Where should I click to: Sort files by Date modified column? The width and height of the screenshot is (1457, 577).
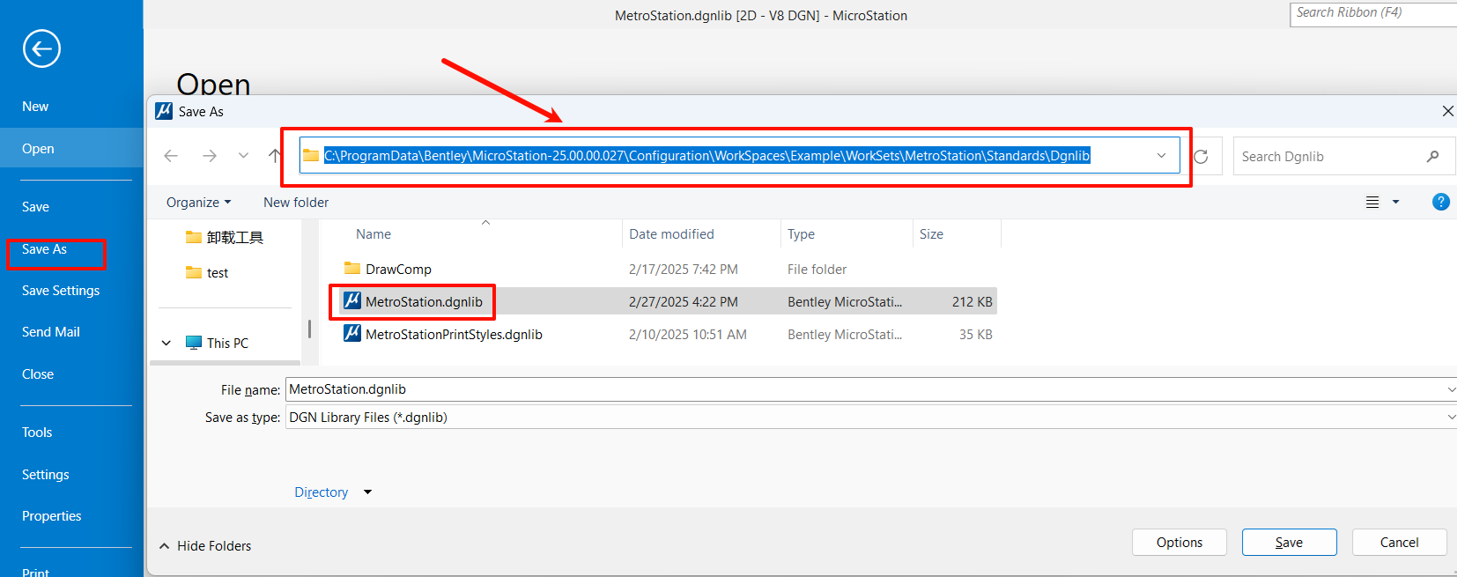[x=671, y=234]
